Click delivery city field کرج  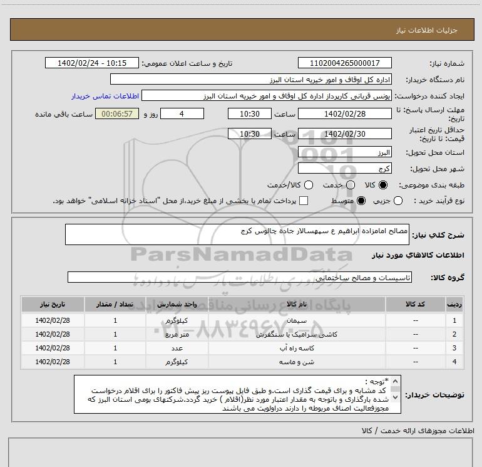click(344, 168)
